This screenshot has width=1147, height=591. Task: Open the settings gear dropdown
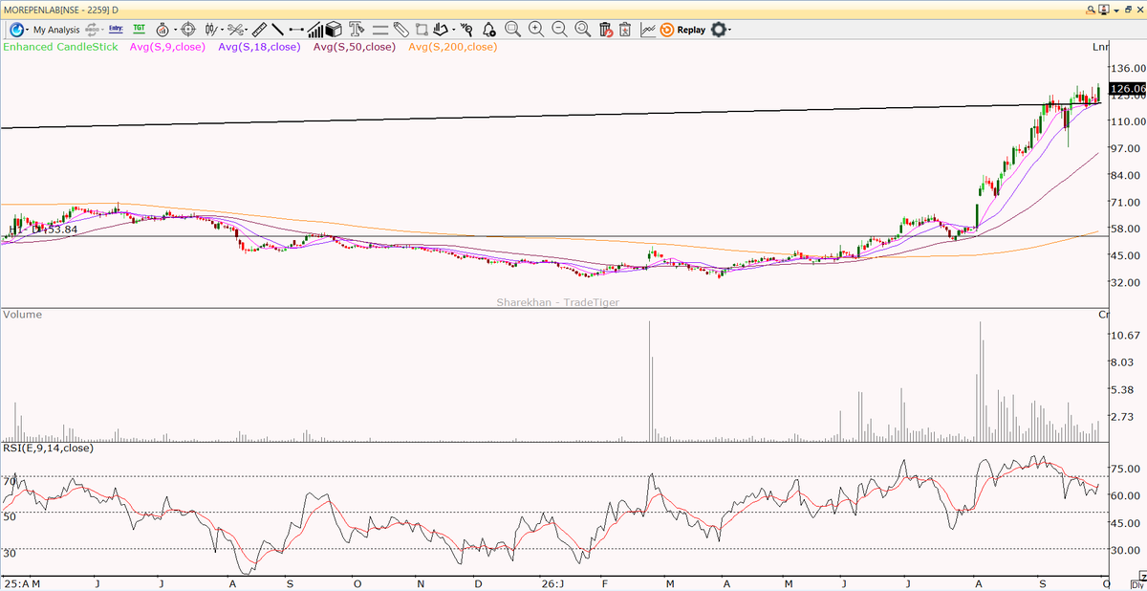pos(722,30)
